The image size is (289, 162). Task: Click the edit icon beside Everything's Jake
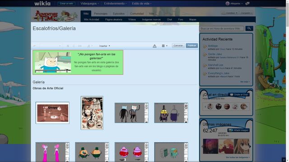click(x=205, y=74)
